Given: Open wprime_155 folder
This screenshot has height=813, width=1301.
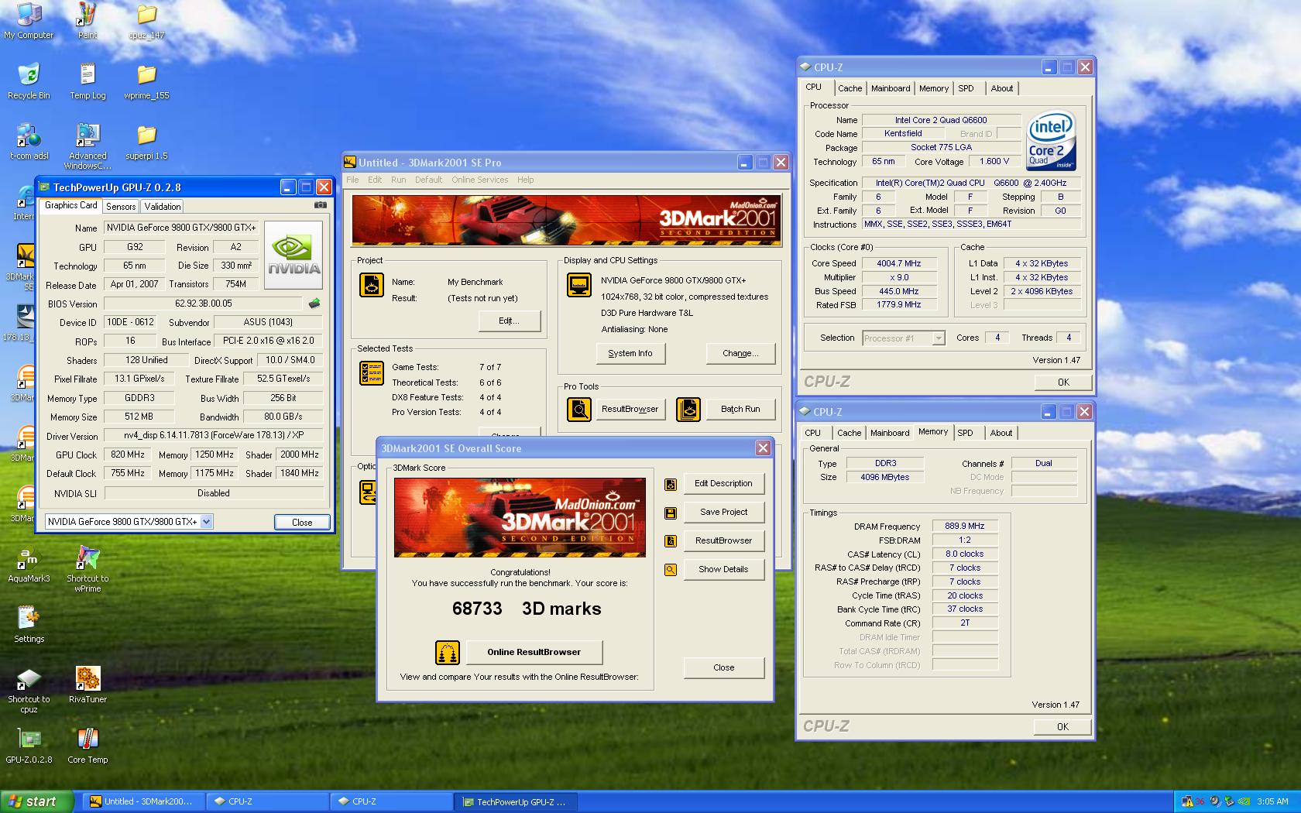Looking at the screenshot, I should tap(146, 81).
